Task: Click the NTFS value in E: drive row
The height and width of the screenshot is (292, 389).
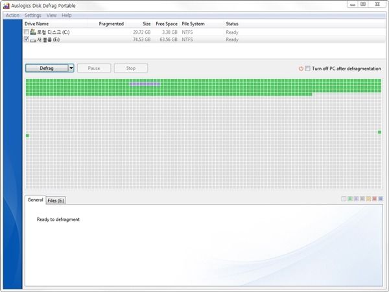Action: coord(187,39)
